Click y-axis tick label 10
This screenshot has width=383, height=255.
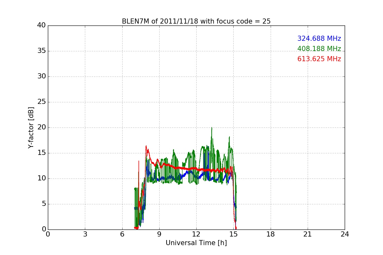(x=41, y=178)
